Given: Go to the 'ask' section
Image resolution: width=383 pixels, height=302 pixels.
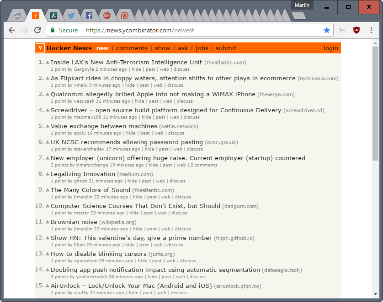Looking at the screenshot, I should click(183, 48).
